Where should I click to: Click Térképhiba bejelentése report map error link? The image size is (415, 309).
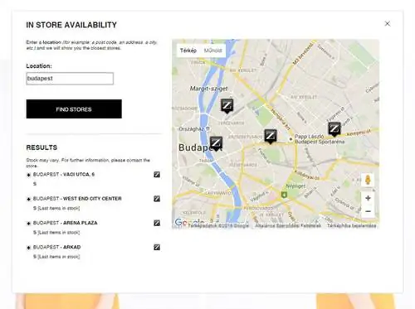coord(351,226)
